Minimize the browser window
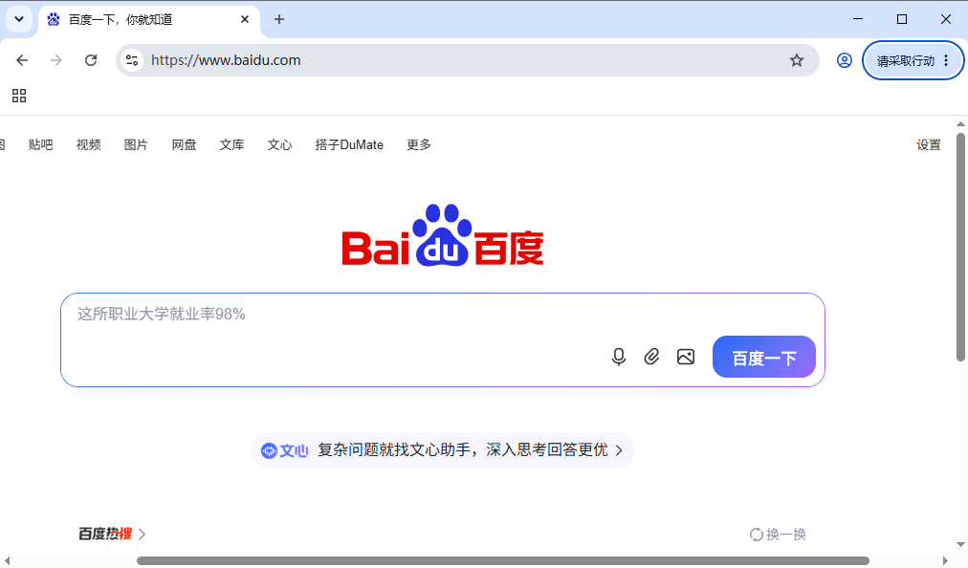The image size is (968, 568). (x=858, y=19)
